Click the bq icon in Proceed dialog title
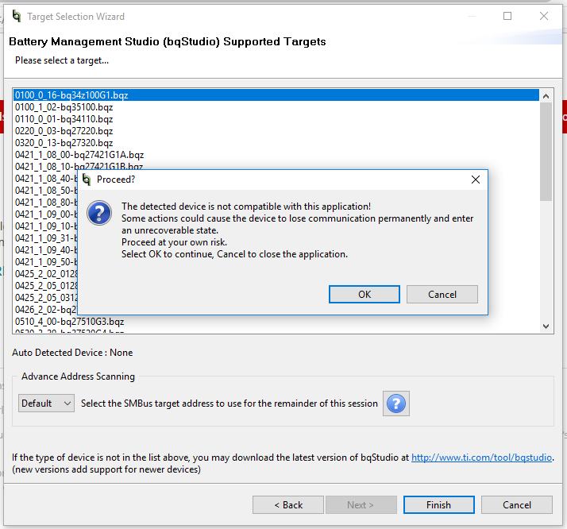The image size is (567, 529). 87,179
